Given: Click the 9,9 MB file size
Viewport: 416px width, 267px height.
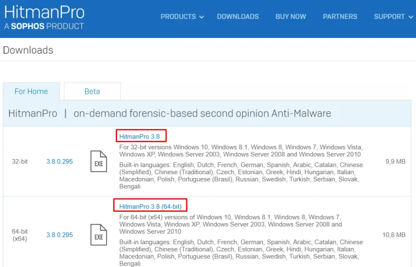Looking at the screenshot, I should (x=395, y=161).
